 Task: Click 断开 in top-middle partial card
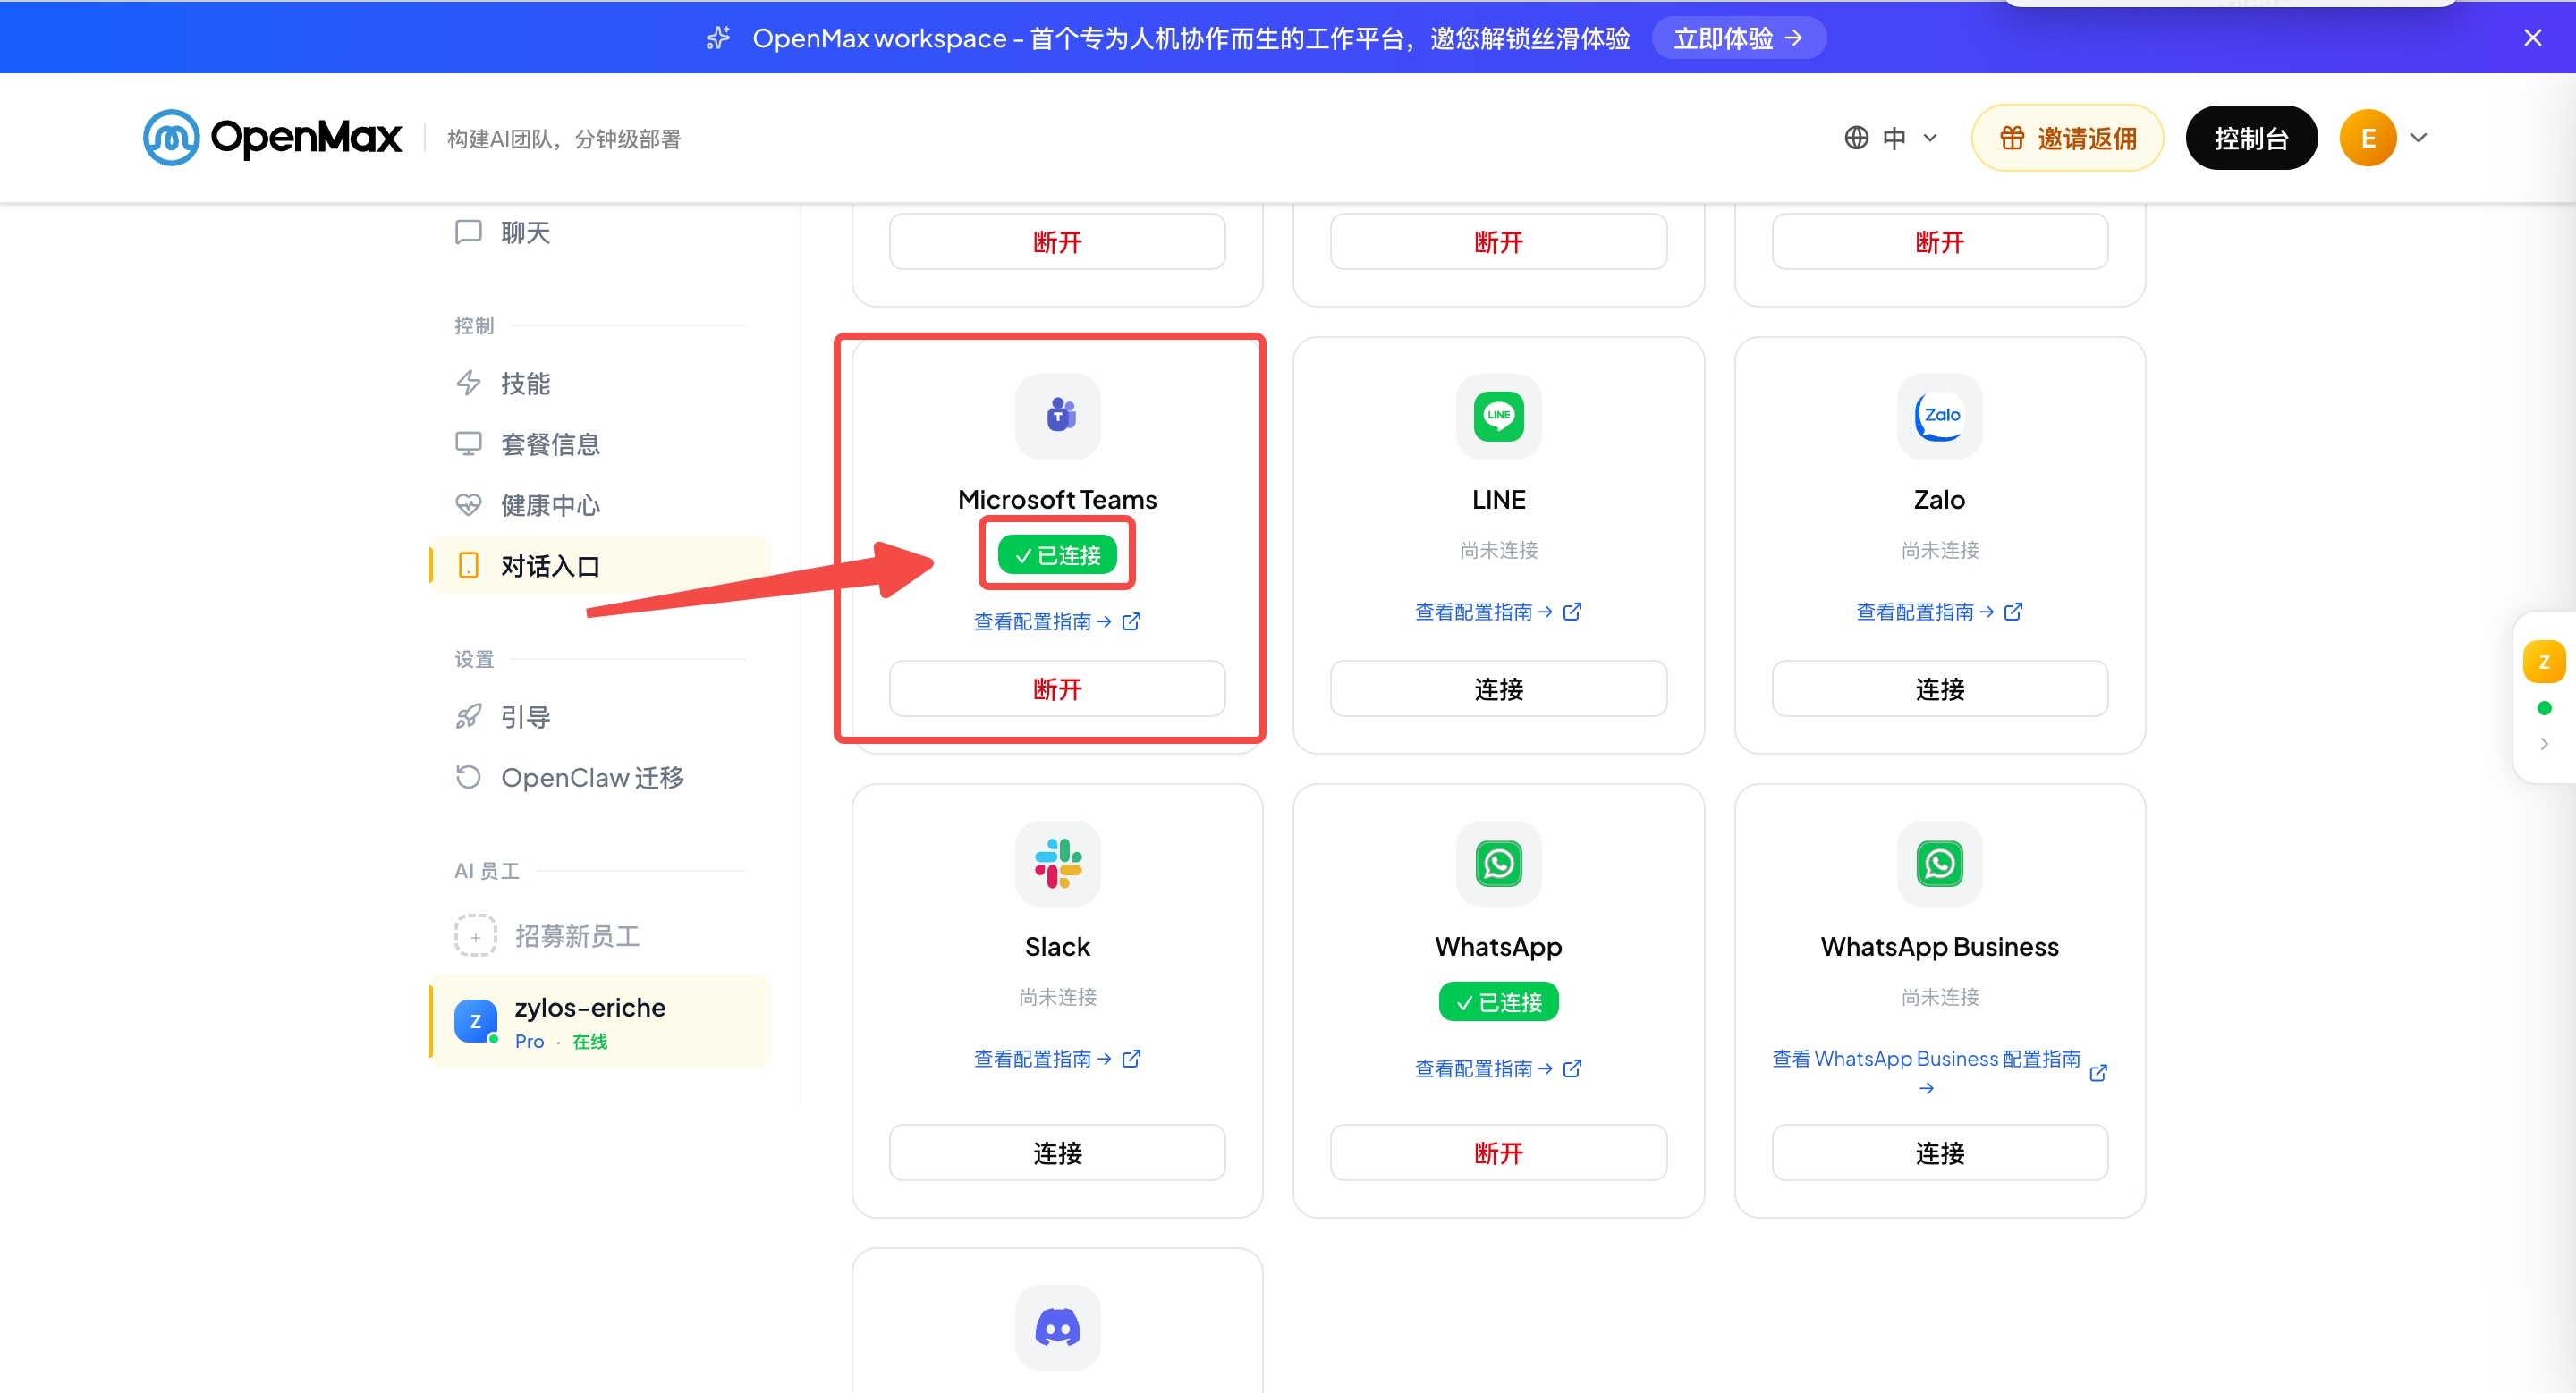click(x=1498, y=241)
